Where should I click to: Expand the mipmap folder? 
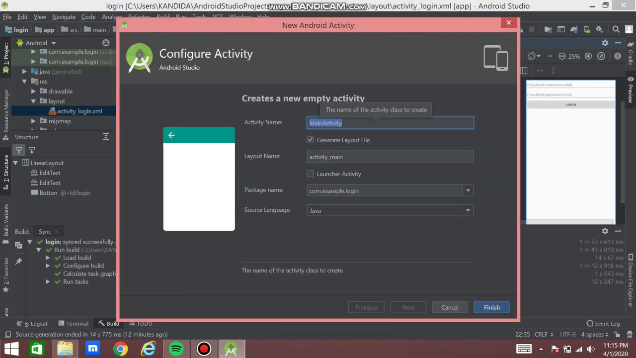33,121
